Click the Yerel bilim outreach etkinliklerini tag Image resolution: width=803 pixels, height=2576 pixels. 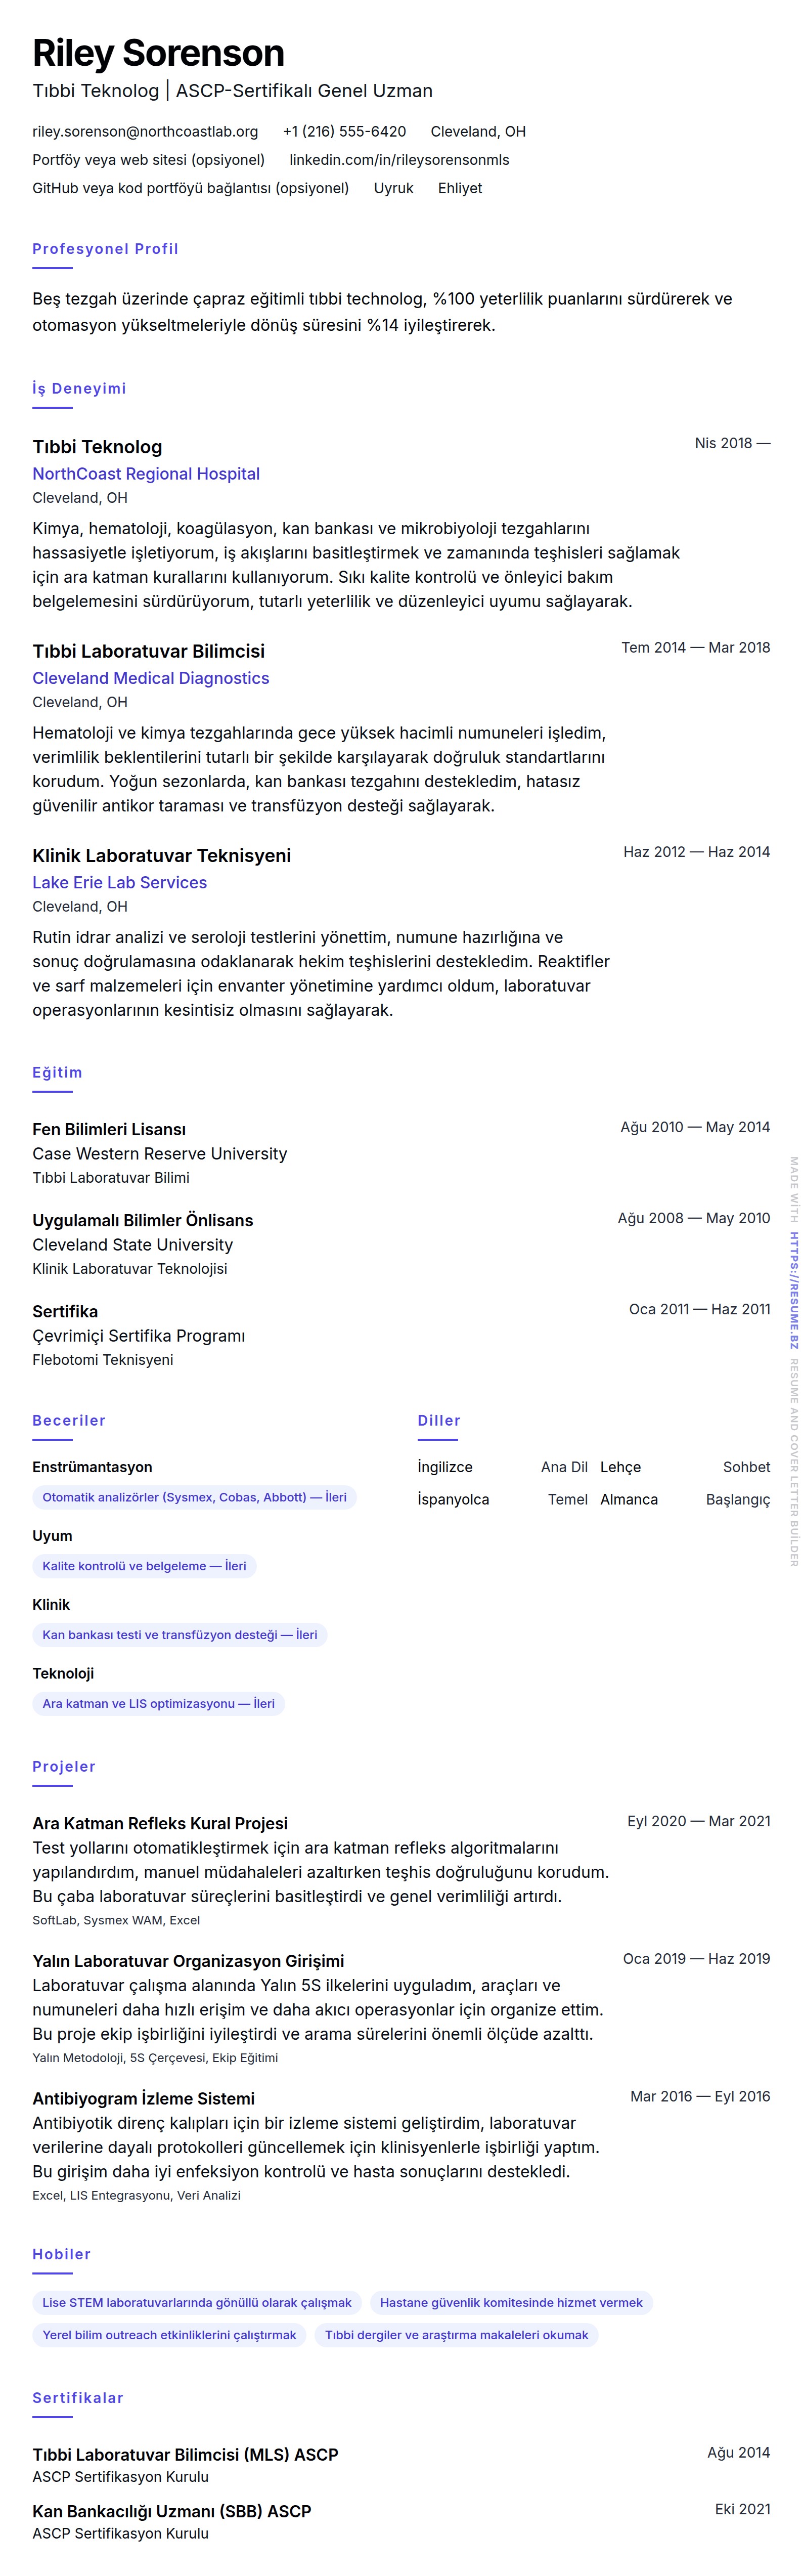pos(169,2335)
